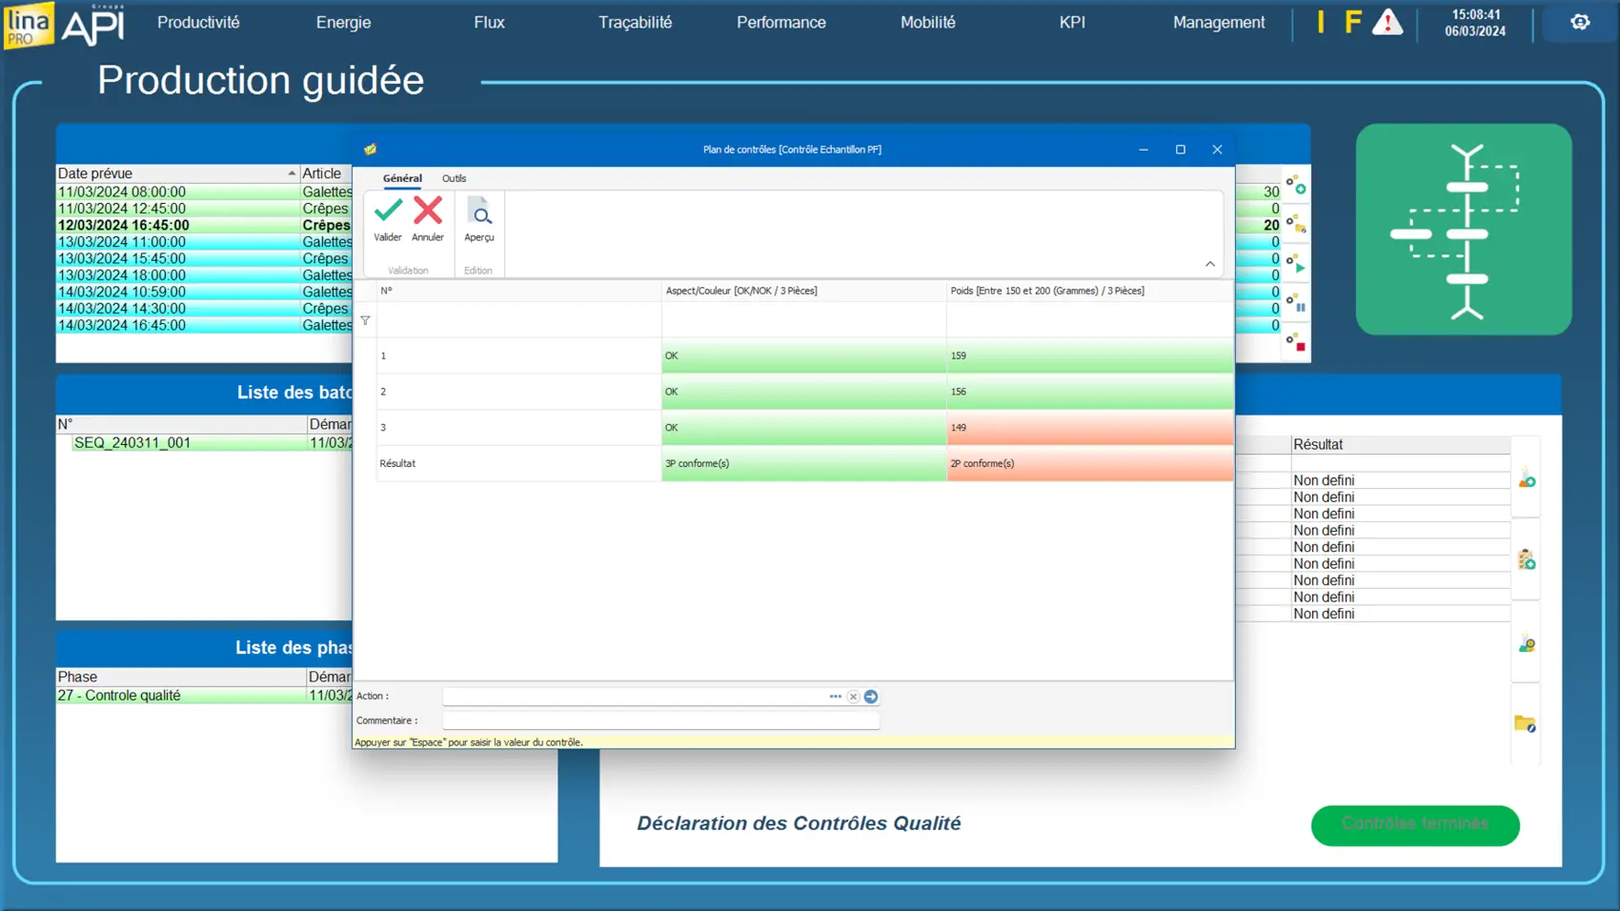Click the add production order plus icon

[1296, 185]
